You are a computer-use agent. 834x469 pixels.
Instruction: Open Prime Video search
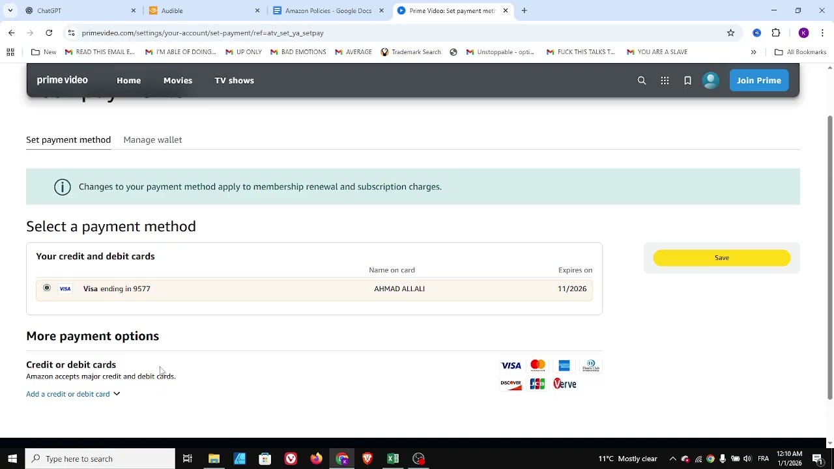click(x=642, y=81)
